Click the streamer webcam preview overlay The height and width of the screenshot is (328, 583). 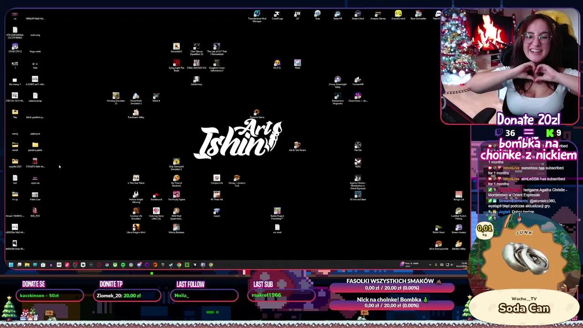(509, 59)
